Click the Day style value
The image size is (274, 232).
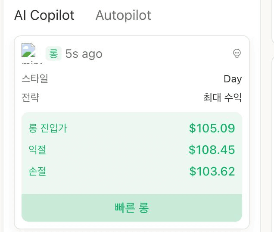click(233, 79)
